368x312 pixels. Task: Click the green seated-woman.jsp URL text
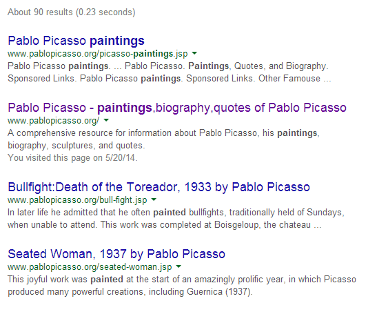coord(90,267)
